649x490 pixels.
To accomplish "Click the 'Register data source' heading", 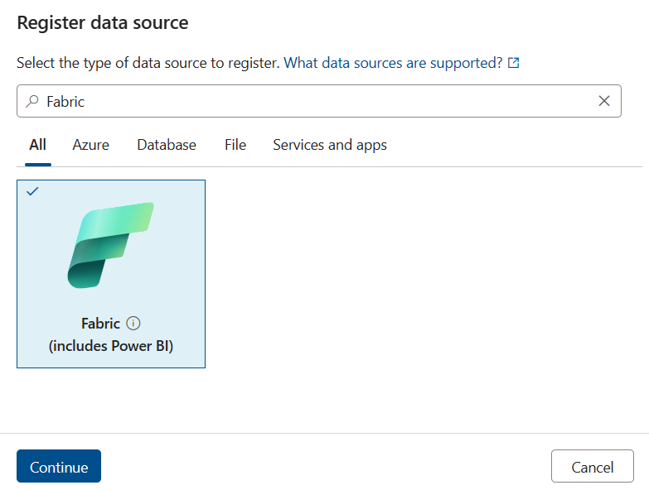I will 103,23.
